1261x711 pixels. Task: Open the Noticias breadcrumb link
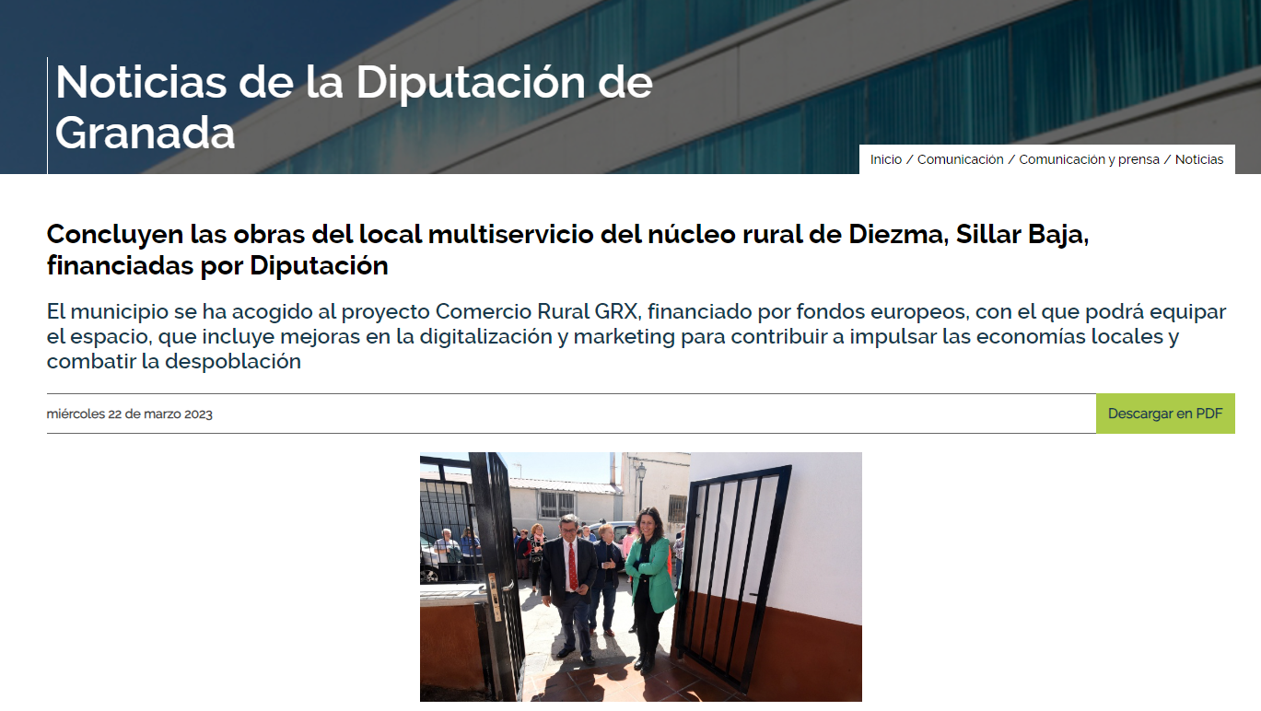click(1199, 159)
